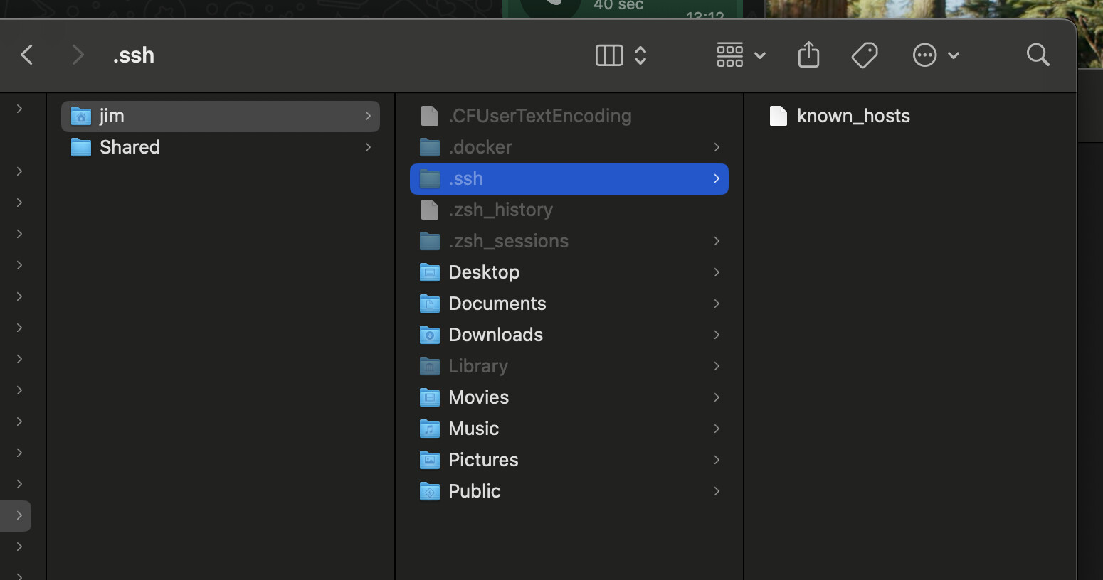
Task: Click the Music folder icon
Action: pyautogui.click(x=430, y=429)
